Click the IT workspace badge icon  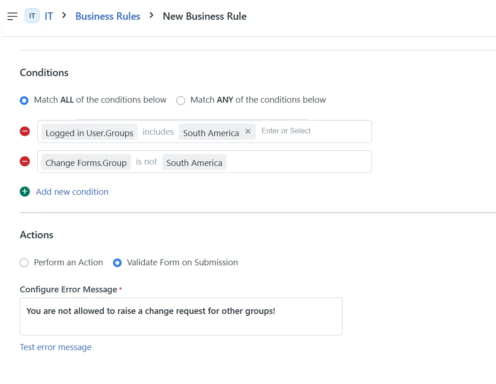(x=32, y=16)
